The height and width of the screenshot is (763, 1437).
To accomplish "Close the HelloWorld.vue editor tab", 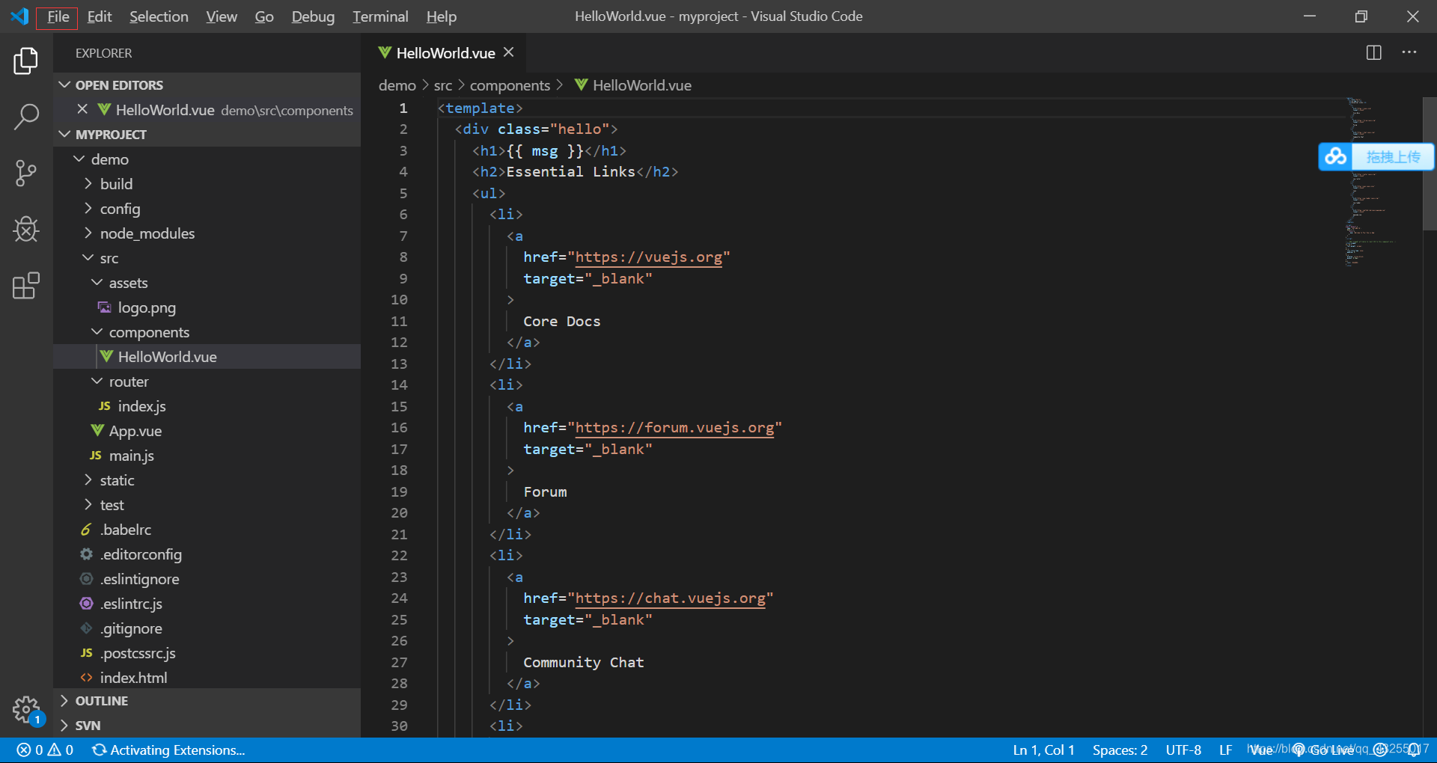I will (509, 52).
